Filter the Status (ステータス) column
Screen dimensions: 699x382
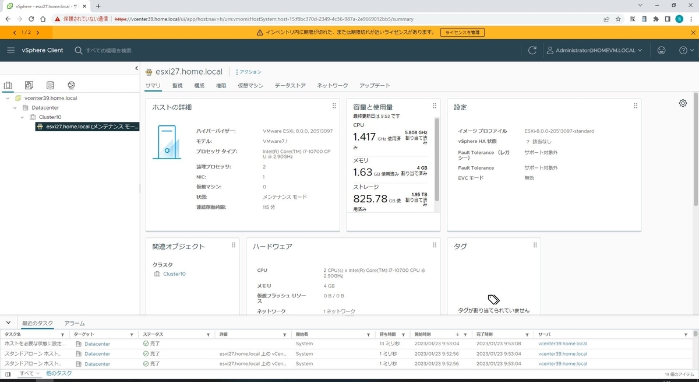(x=208, y=335)
